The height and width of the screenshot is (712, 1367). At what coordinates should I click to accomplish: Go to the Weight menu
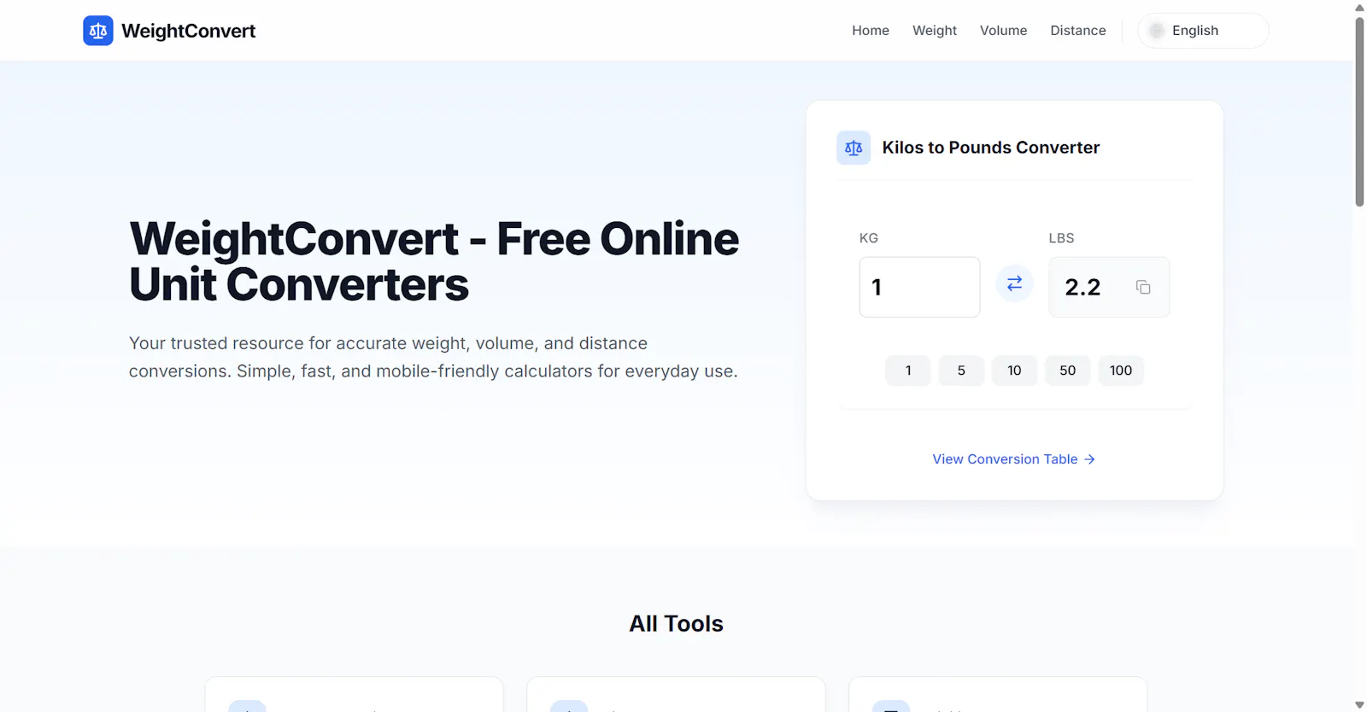pos(935,31)
